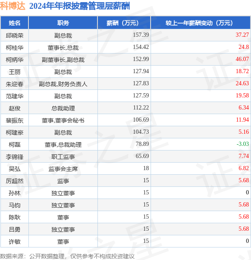Click the negative change value -3.03
This screenshot has width=251, height=260.
(243, 144)
